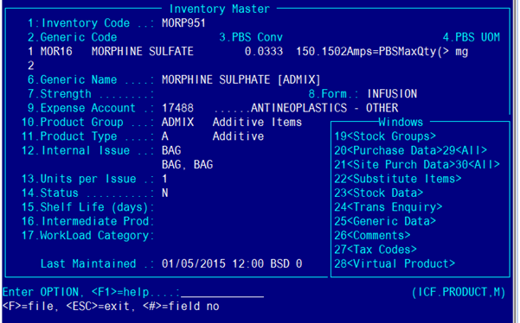Click the (ICF.PRODUCT,M) program name
Image resolution: width=520 pixels, height=323 pixels.
pyautogui.click(x=459, y=292)
